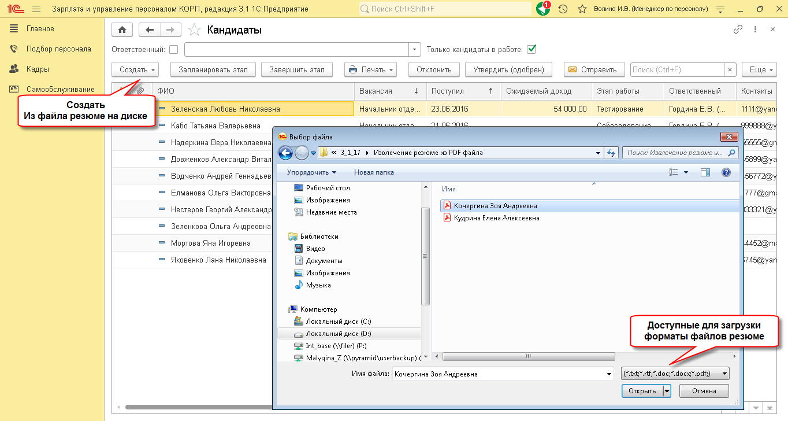Select file Кудрина Елена Алексеевна
The width and height of the screenshot is (788, 421).
click(x=496, y=218)
